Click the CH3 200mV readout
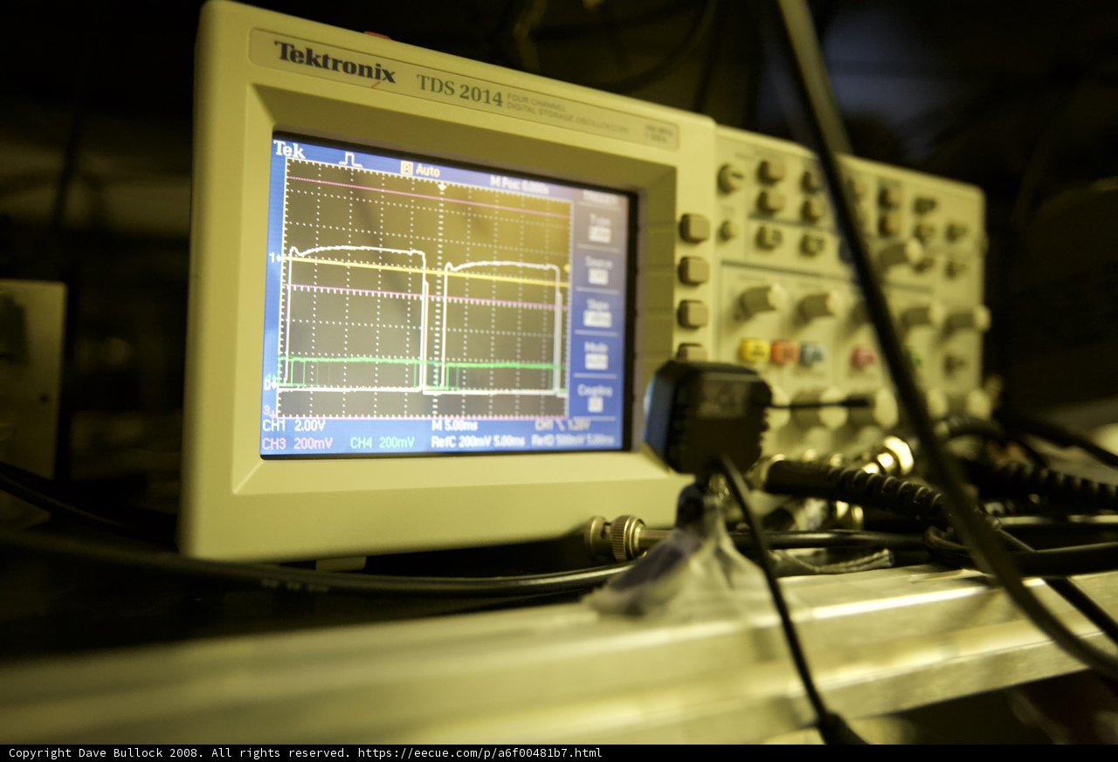 tap(297, 443)
